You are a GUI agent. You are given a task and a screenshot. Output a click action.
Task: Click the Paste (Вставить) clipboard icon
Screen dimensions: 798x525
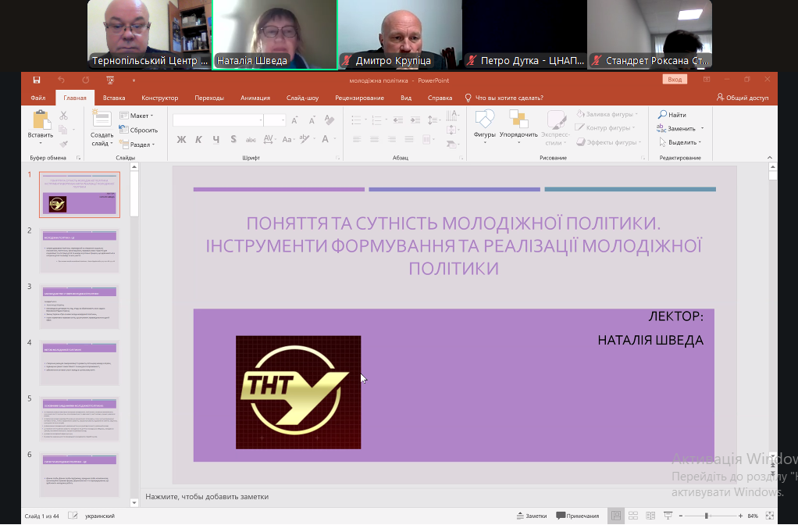tap(41, 121)
